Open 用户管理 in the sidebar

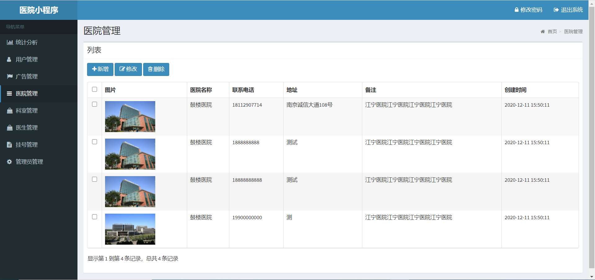click(x=39, y=60)
